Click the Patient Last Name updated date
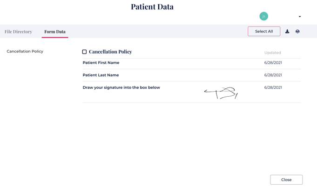 [x=273, y=75]
